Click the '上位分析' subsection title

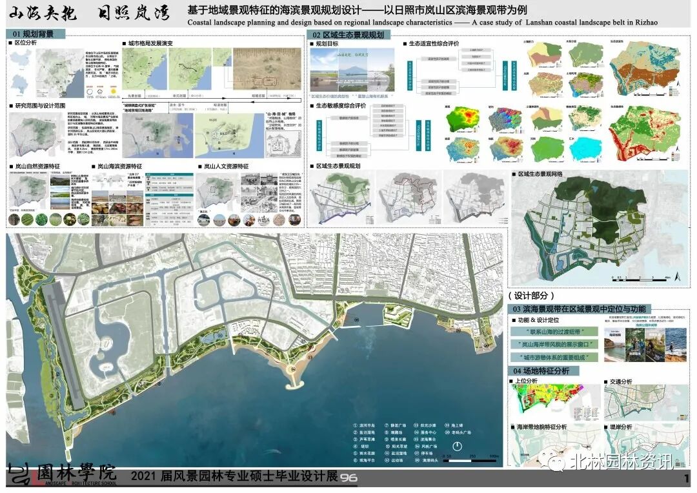(x=527, y=381)
